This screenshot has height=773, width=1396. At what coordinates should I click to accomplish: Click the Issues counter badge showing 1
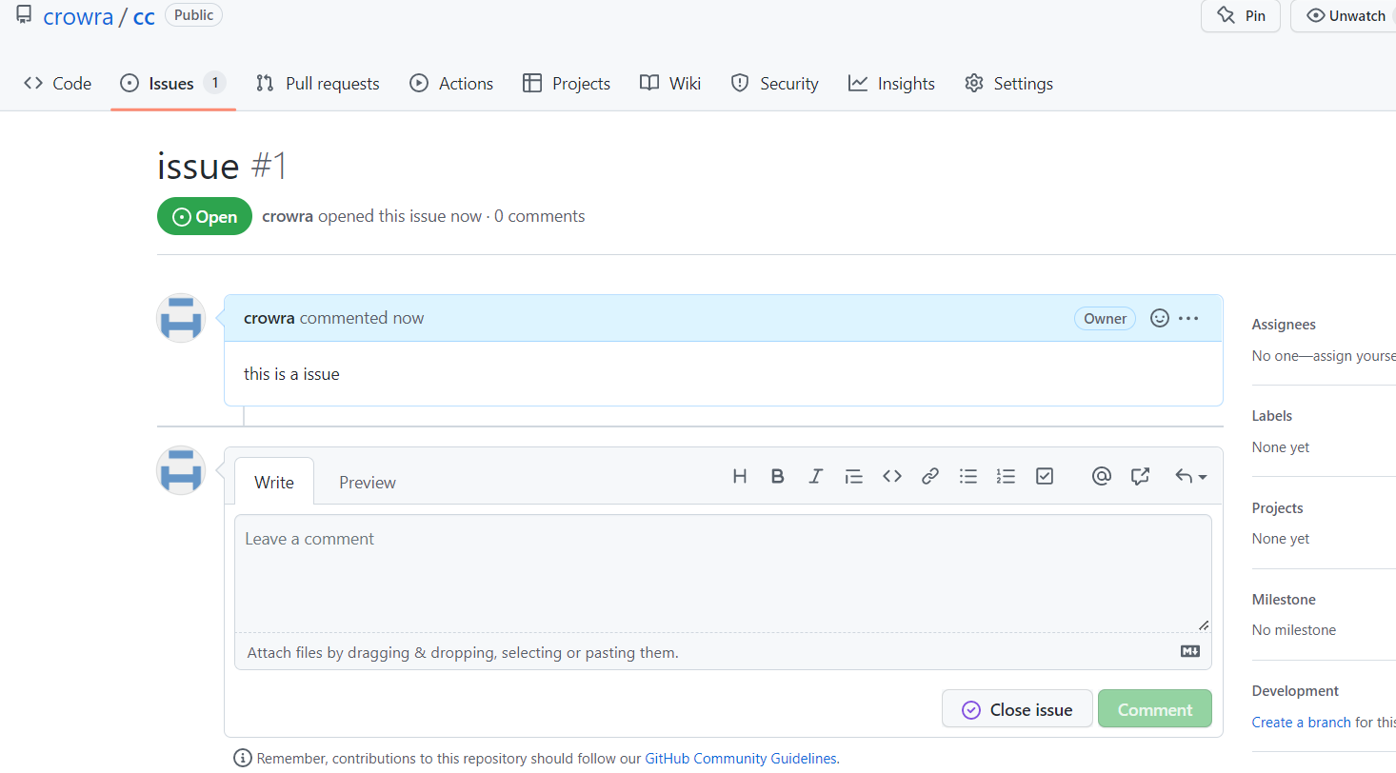215,84
